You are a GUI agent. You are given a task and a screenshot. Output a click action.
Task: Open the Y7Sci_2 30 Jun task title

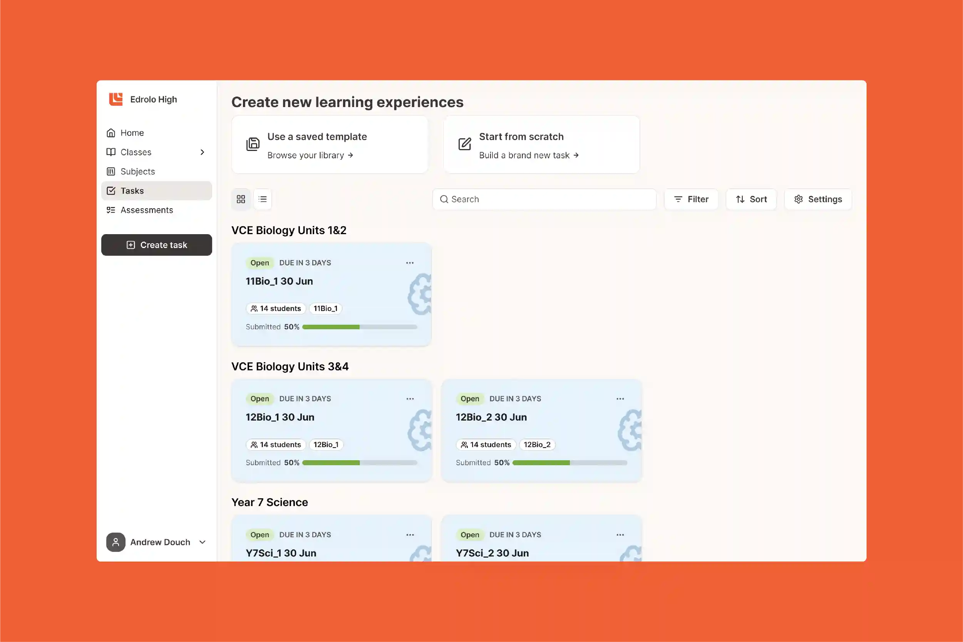(492, 553)
